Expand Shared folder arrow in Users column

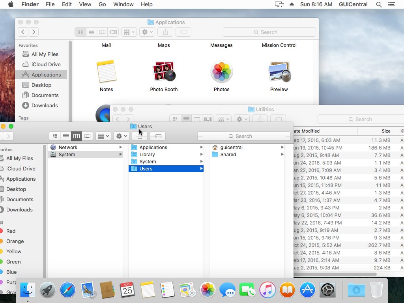point(282,154)
